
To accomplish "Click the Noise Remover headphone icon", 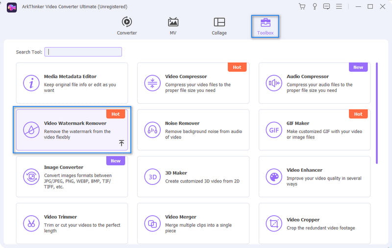I will point(152,130).
